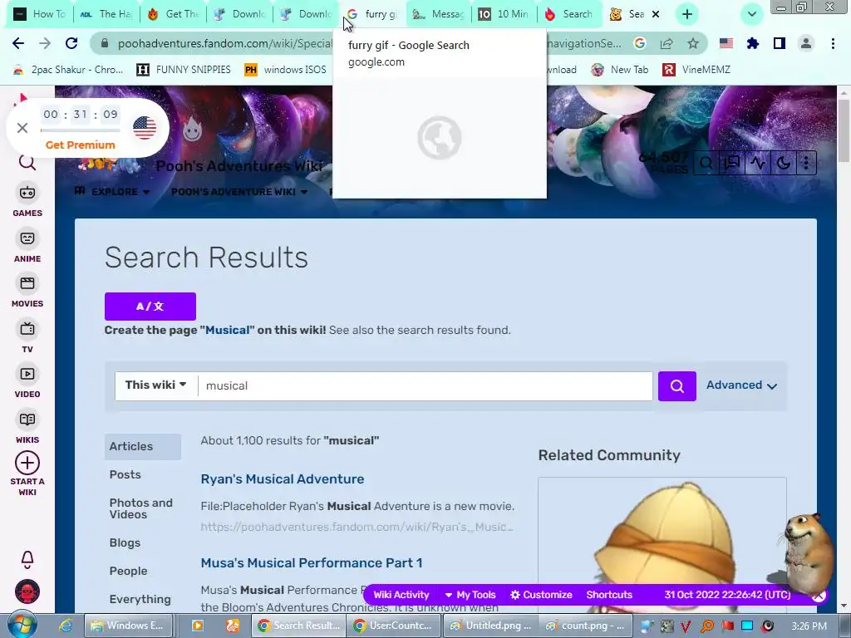Open the wiki discussions icon in header
This screenshot has height=638, width=851.
pyautogui.click(x=732, y=162)
